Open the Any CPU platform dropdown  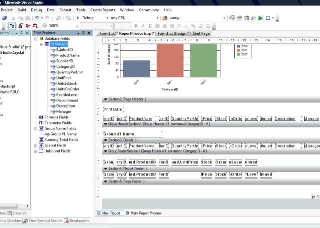coord(157,18)
